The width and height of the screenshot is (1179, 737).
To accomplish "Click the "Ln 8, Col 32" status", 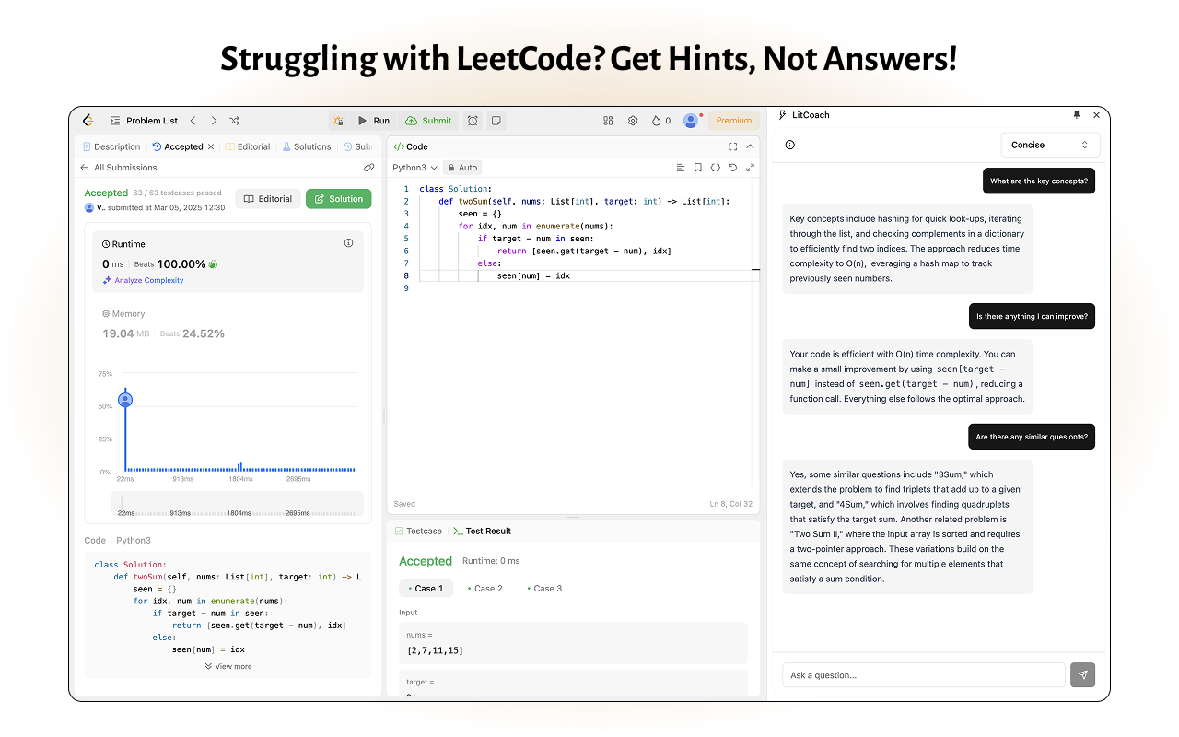I will point(731,504).
